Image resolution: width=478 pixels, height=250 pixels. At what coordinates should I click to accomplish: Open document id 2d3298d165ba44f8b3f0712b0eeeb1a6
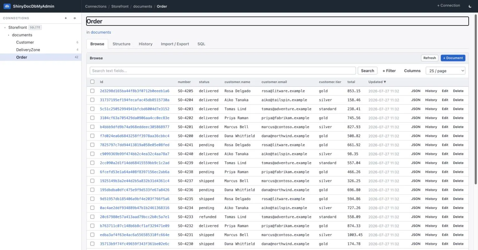pyautogui.click(x=134, y=91)
